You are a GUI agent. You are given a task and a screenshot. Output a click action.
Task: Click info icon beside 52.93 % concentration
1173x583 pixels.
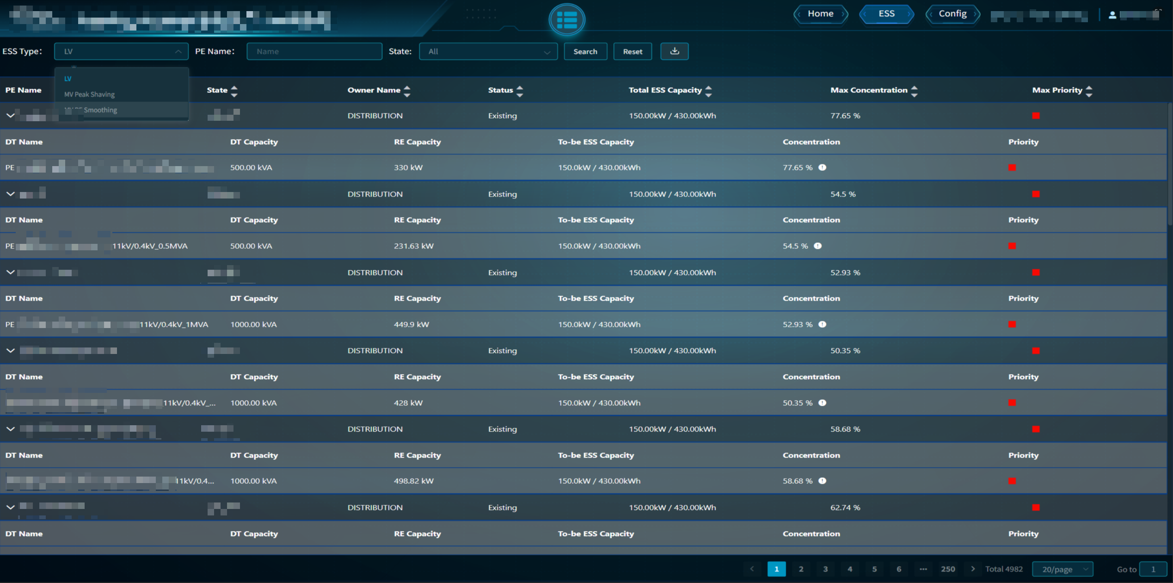click(x=822, y=324)
